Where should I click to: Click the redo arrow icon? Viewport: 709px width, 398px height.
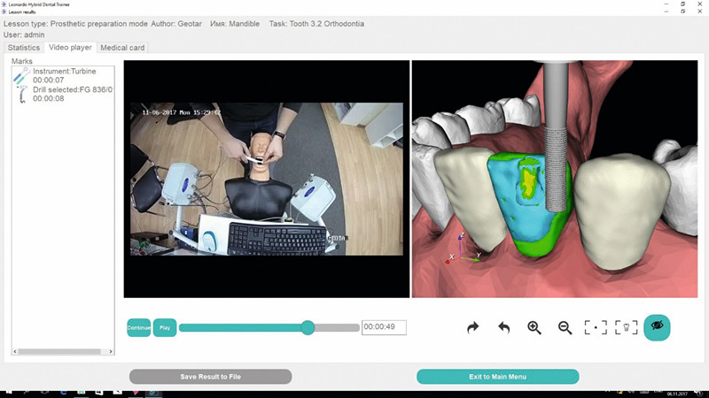pos(473,327)
